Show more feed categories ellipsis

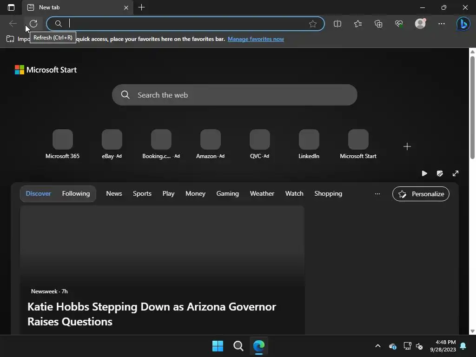(377, 194)
